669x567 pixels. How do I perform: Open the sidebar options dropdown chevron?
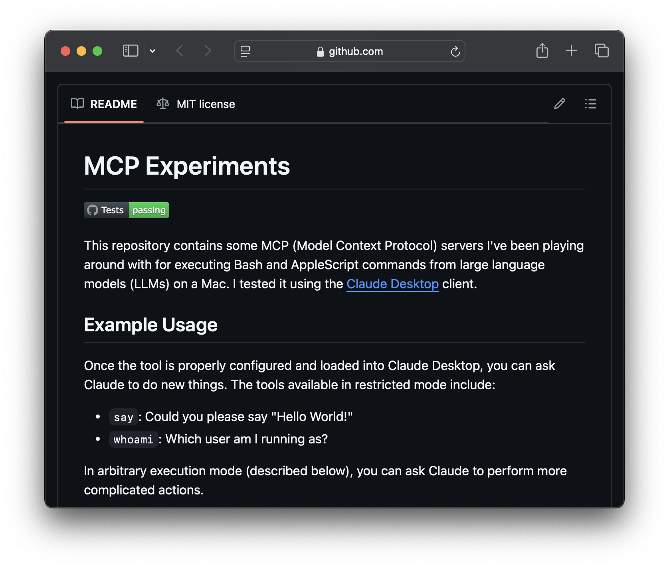pos(152,51)
